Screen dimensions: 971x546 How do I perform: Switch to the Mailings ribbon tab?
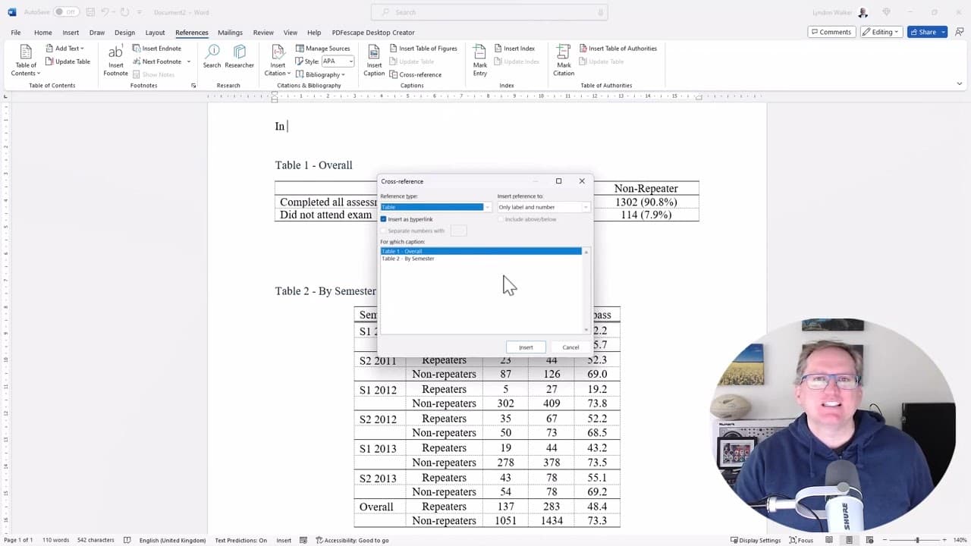pyautogui.click(x=230, y=33)
